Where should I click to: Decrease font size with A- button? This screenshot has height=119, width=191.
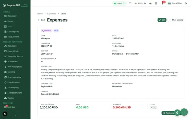136,3
